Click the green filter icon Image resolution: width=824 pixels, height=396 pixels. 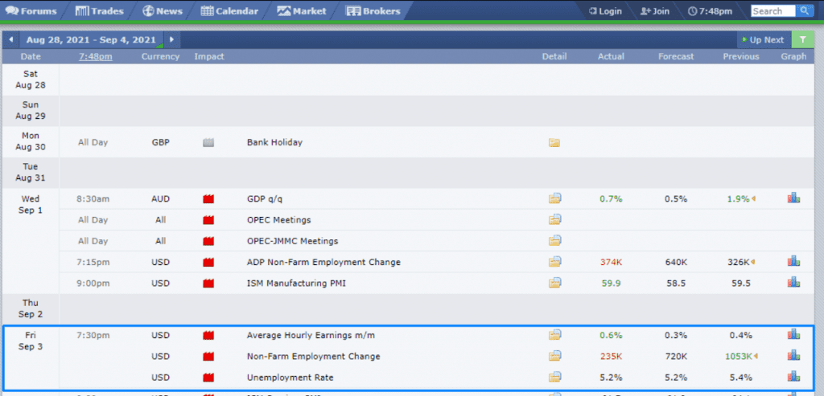[802, 39]
